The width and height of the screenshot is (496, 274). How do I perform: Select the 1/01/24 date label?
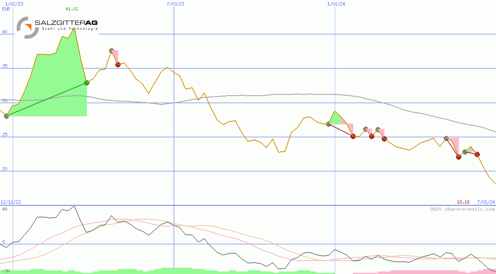[336, 4]
